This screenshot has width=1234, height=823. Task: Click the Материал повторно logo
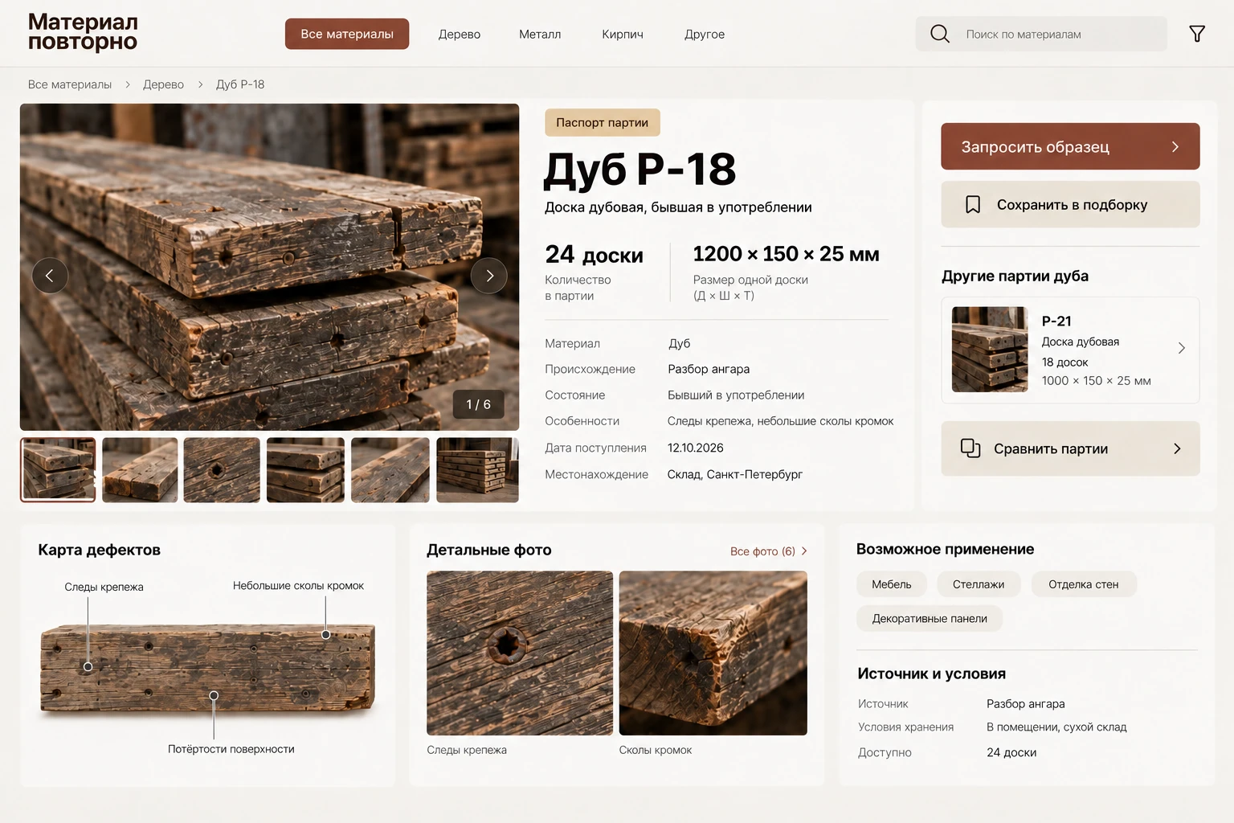click(x=83, y=32)
